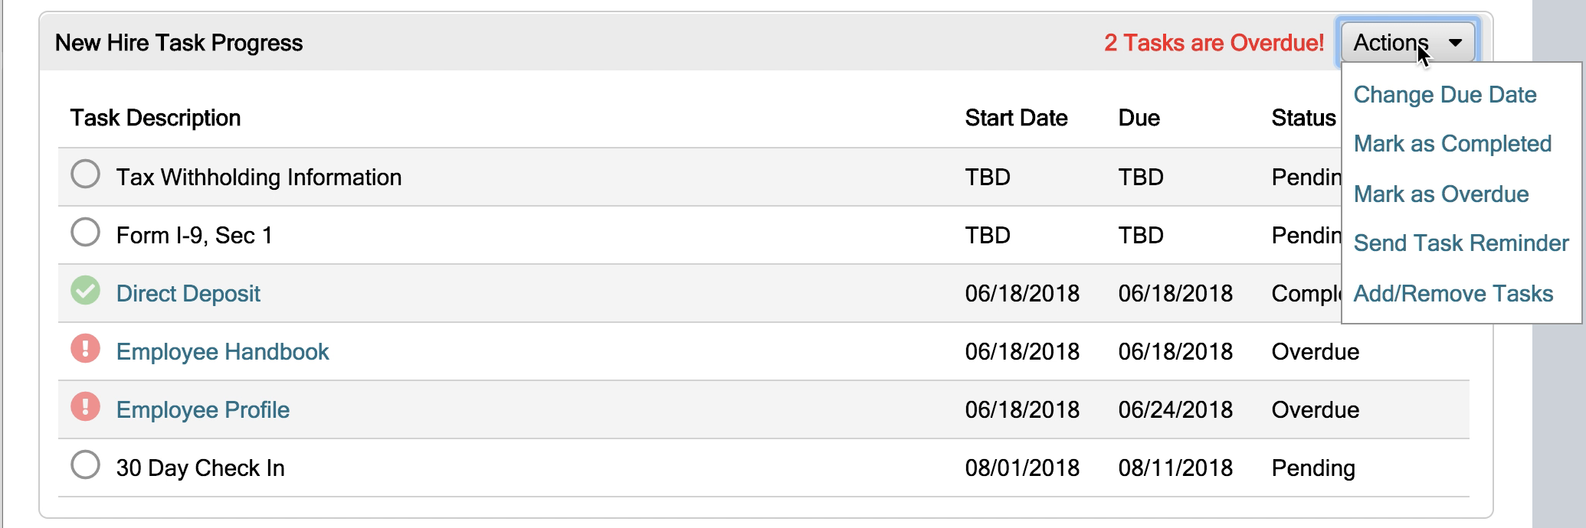The image size is (1586, 528).
Task: Select Mark as Overdue menu item
Action: click(1440, 194)
